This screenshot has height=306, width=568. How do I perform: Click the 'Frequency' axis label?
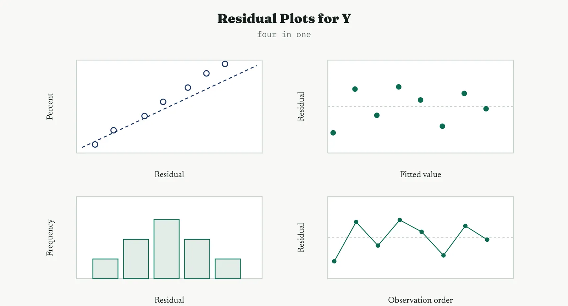tap(50, 238)
